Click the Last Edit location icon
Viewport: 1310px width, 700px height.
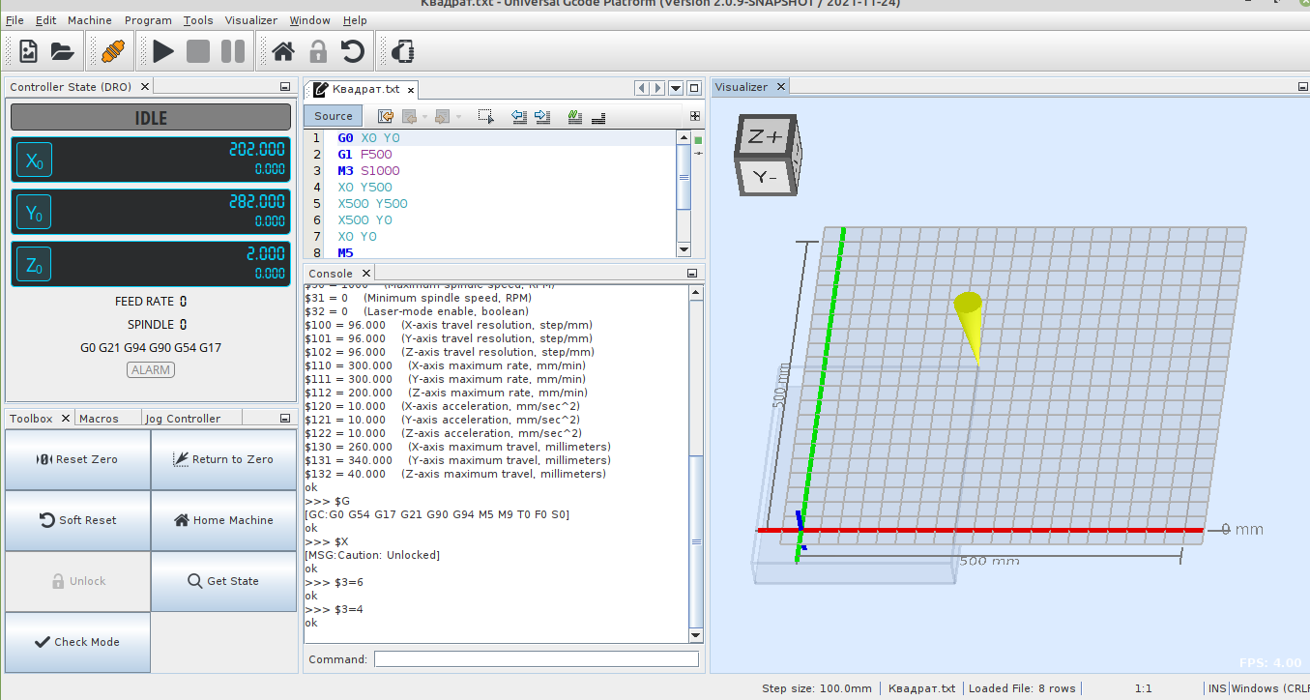click(385, 117)
